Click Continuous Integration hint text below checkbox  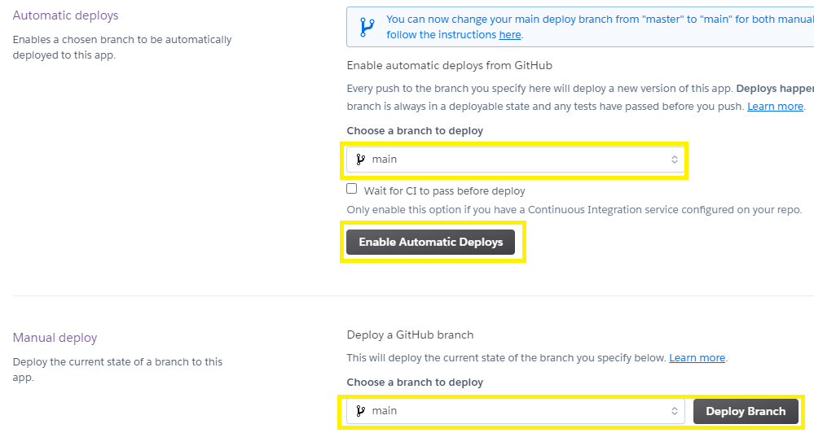[x=574, y=209]
